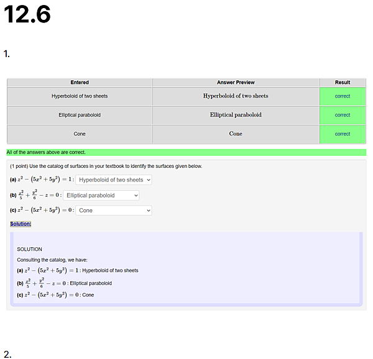Click 'Consulting the catalog, we have:' text
This screenshot has height=359, width=373.
[x=52, y=260]
